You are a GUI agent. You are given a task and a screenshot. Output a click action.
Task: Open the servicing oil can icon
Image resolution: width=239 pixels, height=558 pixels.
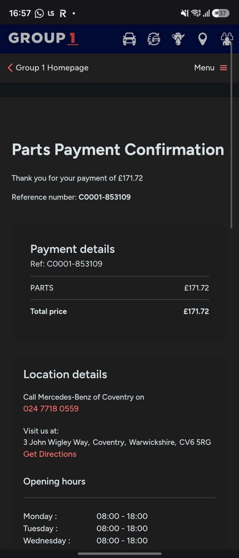tap(178, 39)
